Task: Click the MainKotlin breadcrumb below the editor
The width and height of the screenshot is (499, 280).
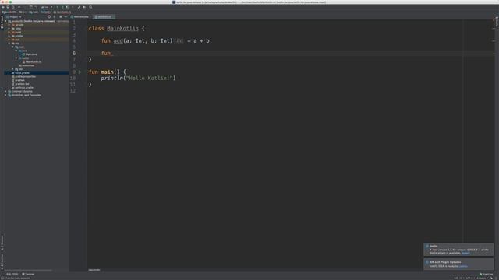Action: pos(94,270)
